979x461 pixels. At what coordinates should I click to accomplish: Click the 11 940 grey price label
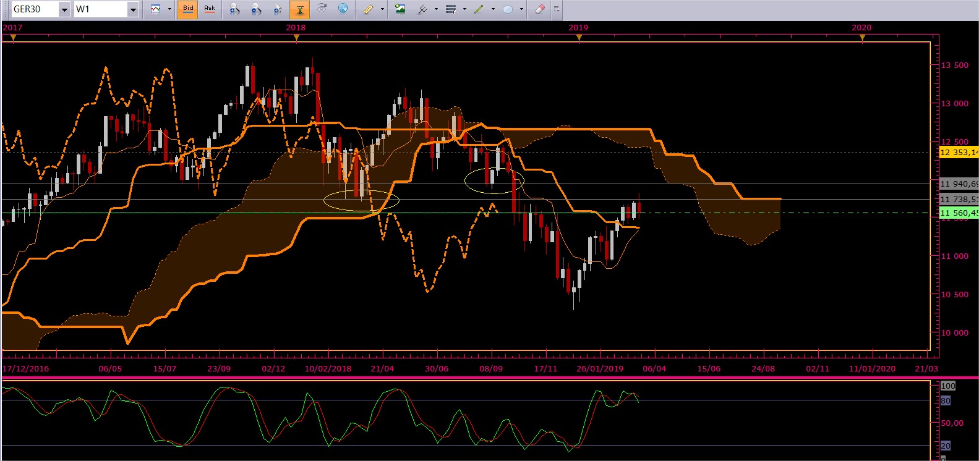pos(959,184)
